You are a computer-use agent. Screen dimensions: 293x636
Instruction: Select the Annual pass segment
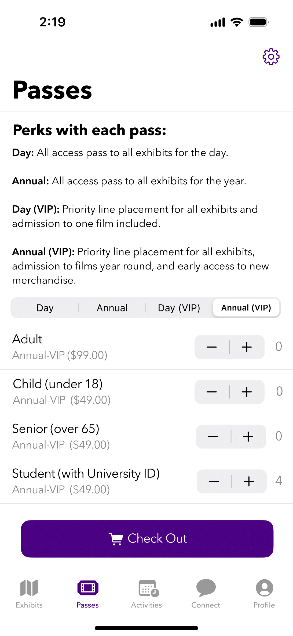112,308
